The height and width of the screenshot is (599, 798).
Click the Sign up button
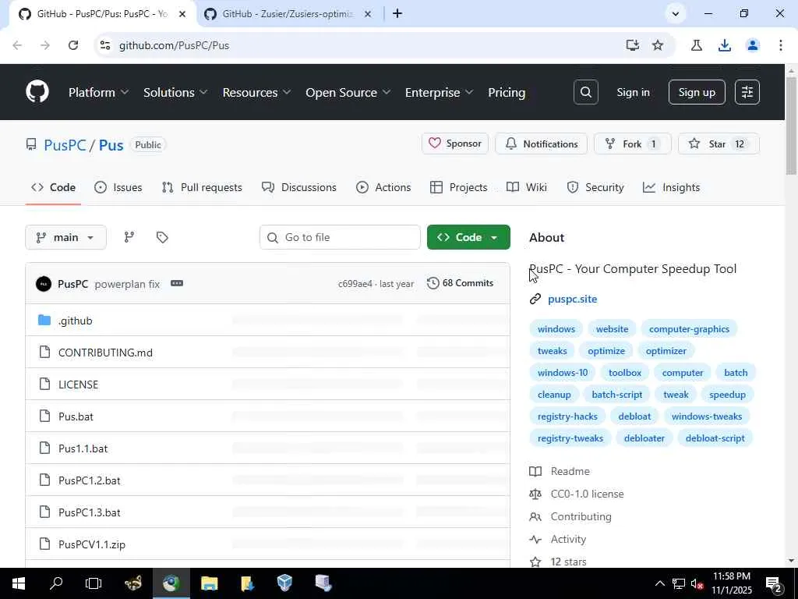(x=697, y=92)
